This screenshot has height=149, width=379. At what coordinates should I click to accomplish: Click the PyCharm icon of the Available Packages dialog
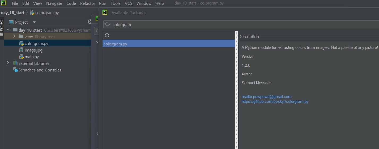click(105, 12)
